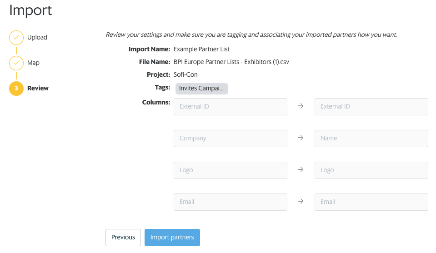Click the destination External ID field
Screen dimensions: 436x253
(371, 106)
